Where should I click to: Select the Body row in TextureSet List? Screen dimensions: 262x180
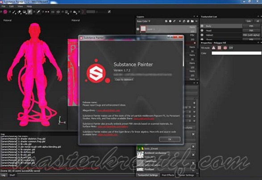(221, 26)
